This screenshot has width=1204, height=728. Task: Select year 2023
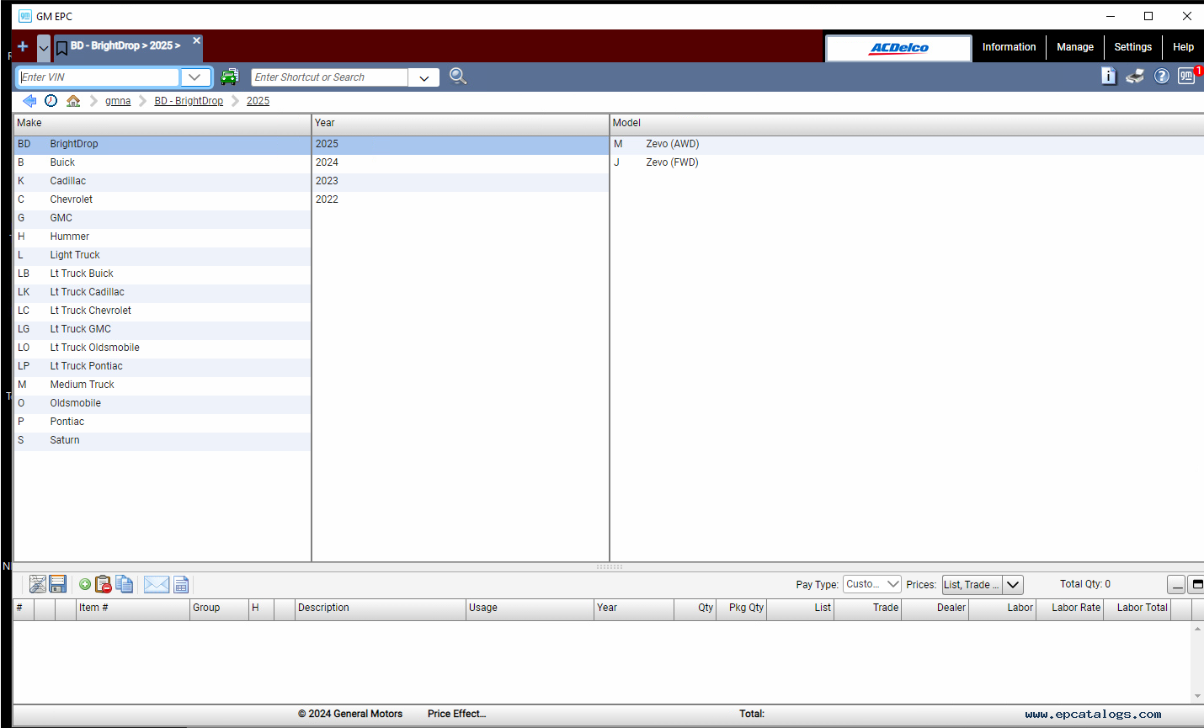click(x=461, y=181)
